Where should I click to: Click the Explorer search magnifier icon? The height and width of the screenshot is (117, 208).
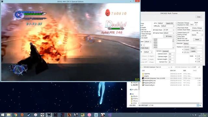point(199,67)
